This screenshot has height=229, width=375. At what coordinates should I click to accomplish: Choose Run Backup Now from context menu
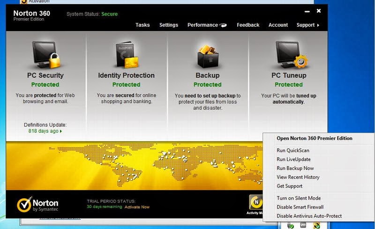pos(295,168)
